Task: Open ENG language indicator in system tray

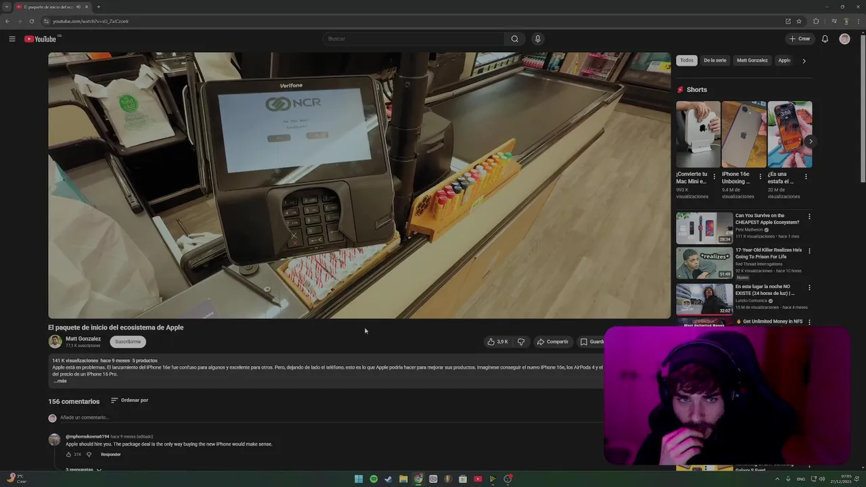Action: pyautogui.click(x=801, y=479)
